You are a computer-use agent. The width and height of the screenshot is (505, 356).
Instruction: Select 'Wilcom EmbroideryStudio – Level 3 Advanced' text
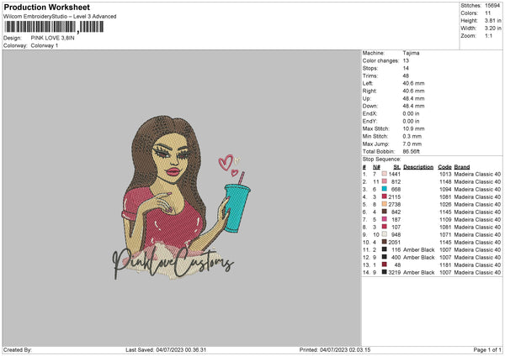pyautogui.click(x=60, y=17)
